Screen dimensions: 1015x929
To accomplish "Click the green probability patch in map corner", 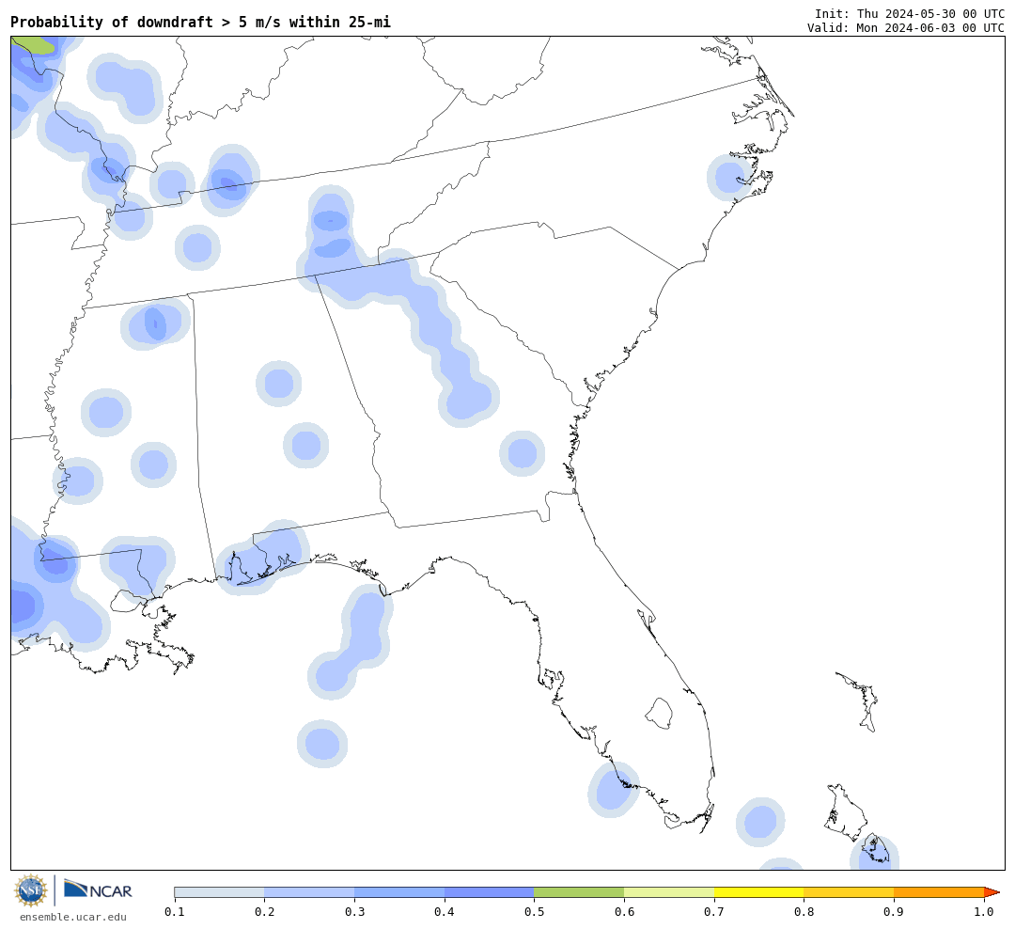I will [36, 45].
